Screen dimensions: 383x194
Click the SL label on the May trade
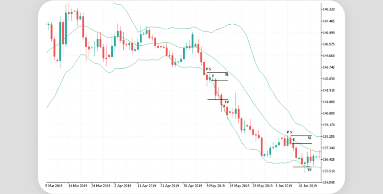(x=226, y=74)
